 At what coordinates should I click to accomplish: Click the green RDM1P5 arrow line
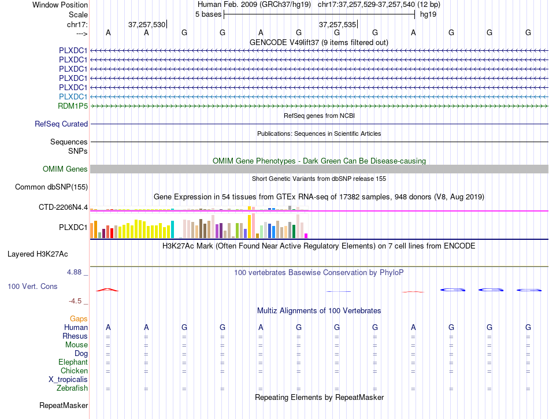[320, 106]
